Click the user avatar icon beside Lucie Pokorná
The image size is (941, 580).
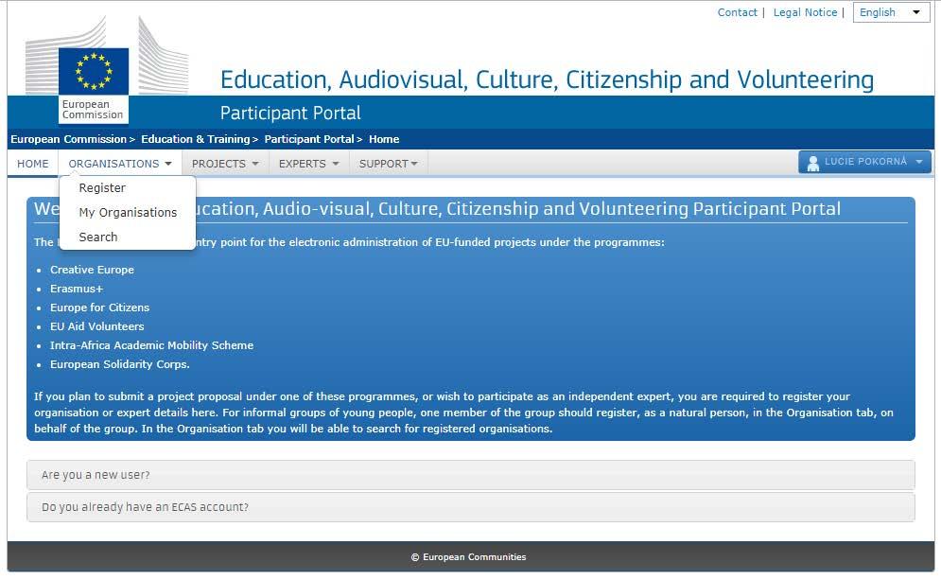(813, 163)
